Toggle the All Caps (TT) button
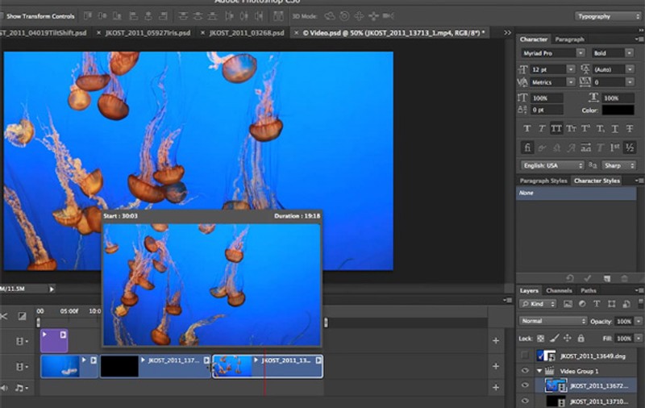Screen dimensions: 645x408 (556, 129)
